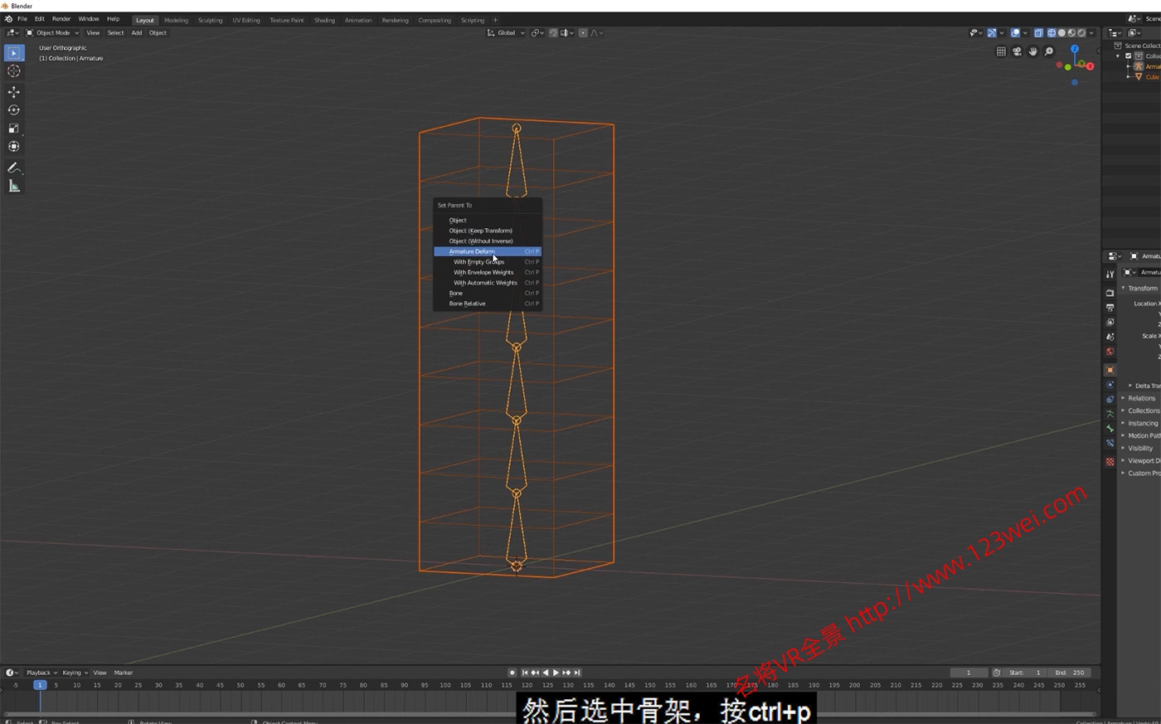The image size is (1161, 724).
Task: Switch to the Animation workspace tab
Action: (358, 20)
